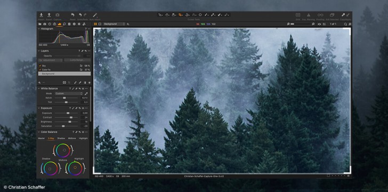Viewport: 388px width, 192px height.
Task: Select the Spot removal circle tool
Action: (200, 15)
